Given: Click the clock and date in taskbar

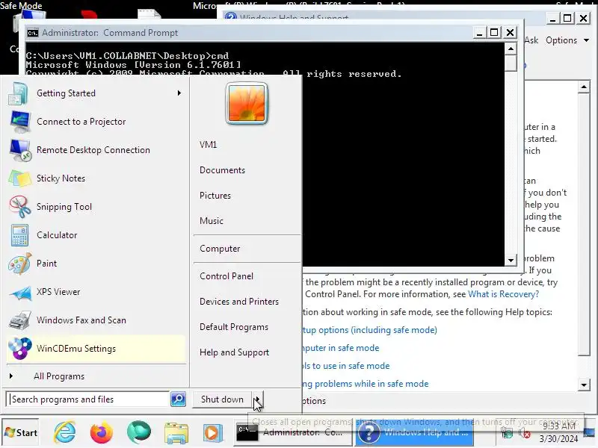Looking at the screenshot, I should pos(558,432).
